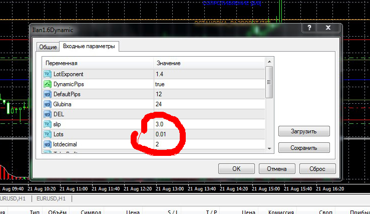Select the Входные параметры tab
This screenshot has width=370, height=214.
pos(89,46)
